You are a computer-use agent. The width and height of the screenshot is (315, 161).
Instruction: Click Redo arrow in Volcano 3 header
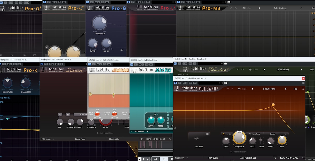coord(232,89)
